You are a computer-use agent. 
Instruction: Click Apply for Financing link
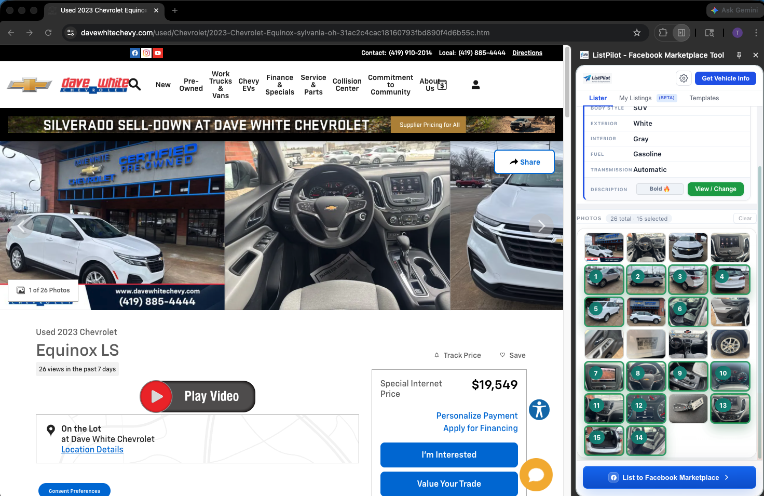481,428
